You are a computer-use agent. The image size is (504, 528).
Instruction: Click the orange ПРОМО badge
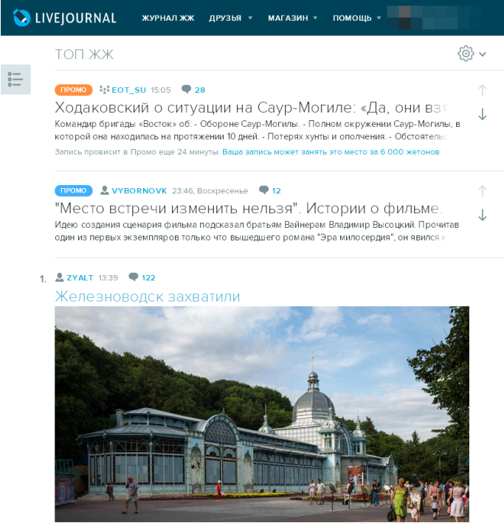coord(74,89)
